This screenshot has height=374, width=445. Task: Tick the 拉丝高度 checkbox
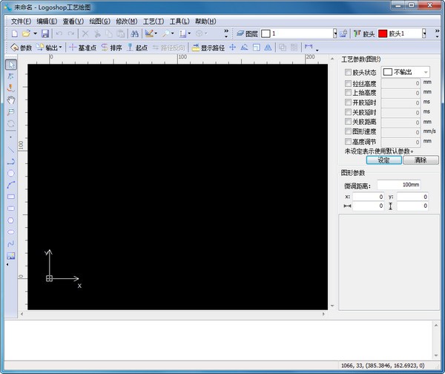tap(349, 84)
